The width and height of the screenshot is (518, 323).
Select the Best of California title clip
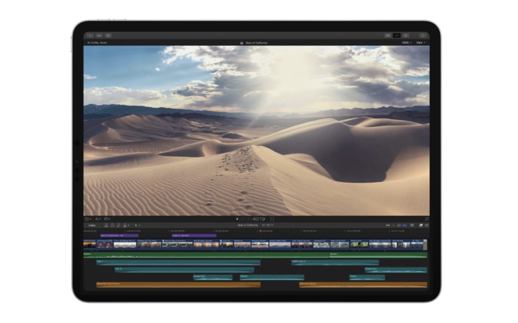pos(119,235)
